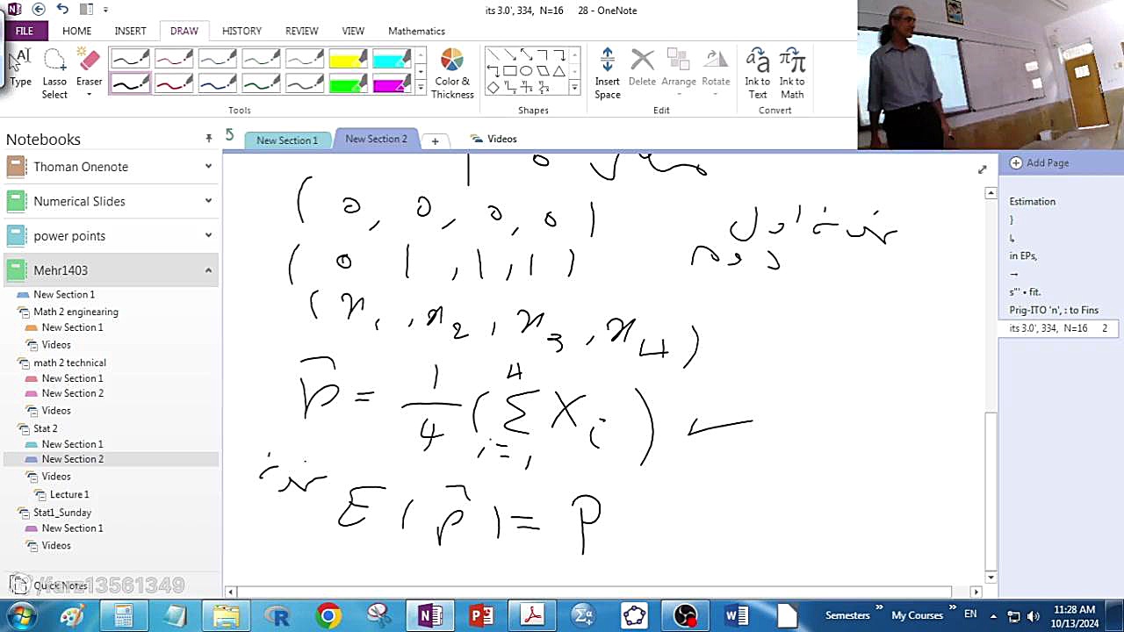Expand the Shapes gallery More arrow
This screenshot has width=1124, height=632.
tap(574, 88)
